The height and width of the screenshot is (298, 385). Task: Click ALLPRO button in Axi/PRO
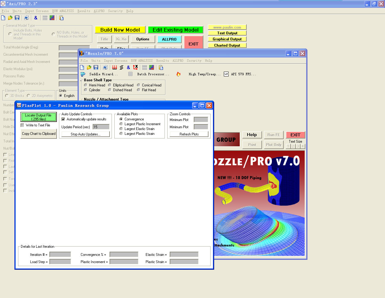click(x=169, y=39)
